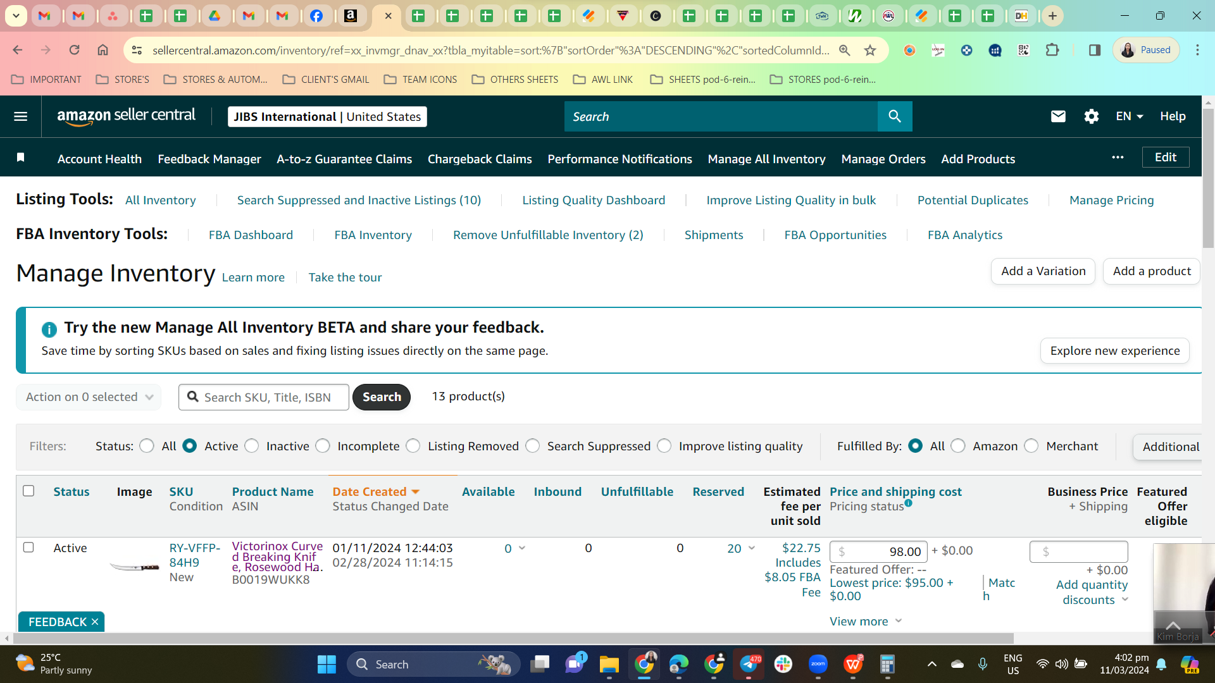The width and height of the screenshot is (1215, 683).
Task: Open Manage Orders menu item
Action: pyautogui.click(x=883, y=159)
